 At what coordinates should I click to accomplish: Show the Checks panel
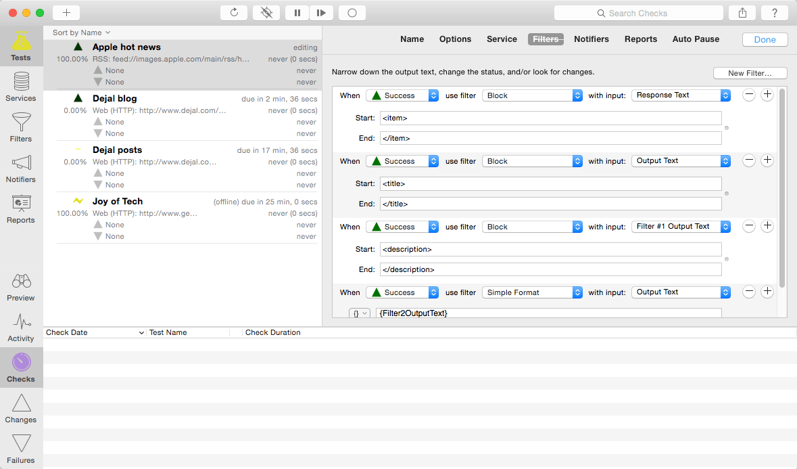(x=21, y=367)
